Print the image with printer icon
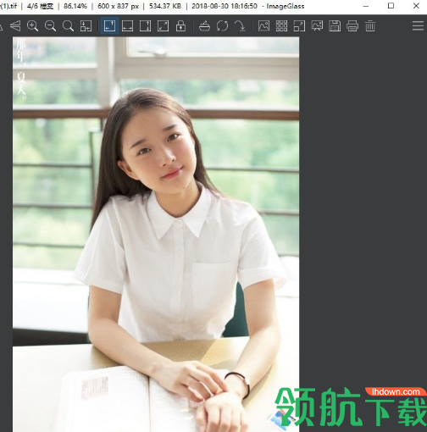The image size is (427, 432). coord(352,26)
